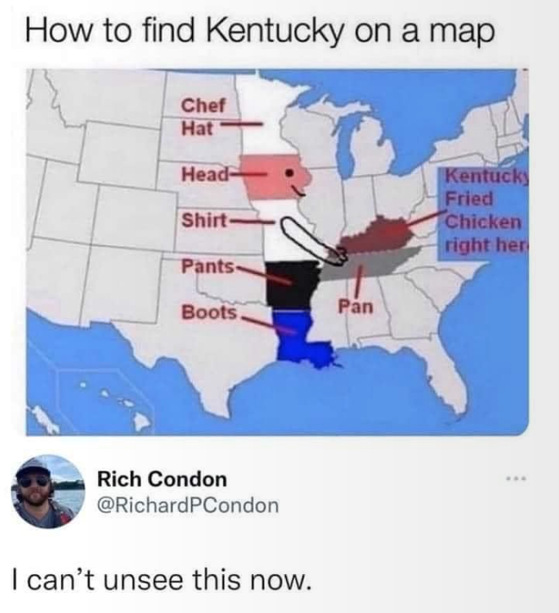This screenshot has height=613, width=559.
Task: Open the Rich Condon display name
Action: tap(162, 479)
